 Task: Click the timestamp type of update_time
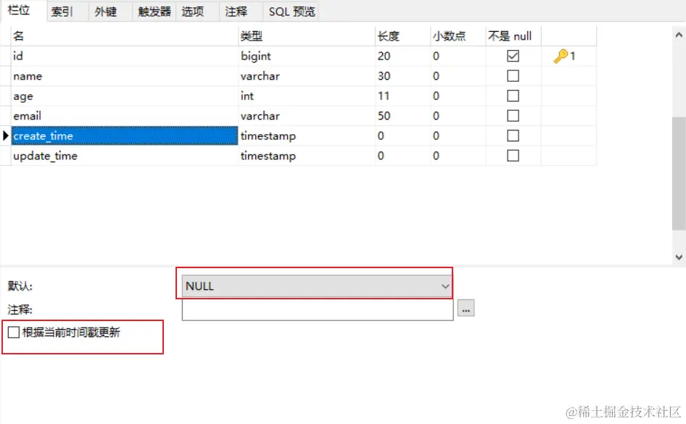tap(307, 156)
